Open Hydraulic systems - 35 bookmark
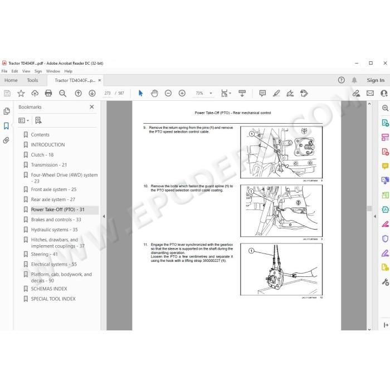 point(54,230)
